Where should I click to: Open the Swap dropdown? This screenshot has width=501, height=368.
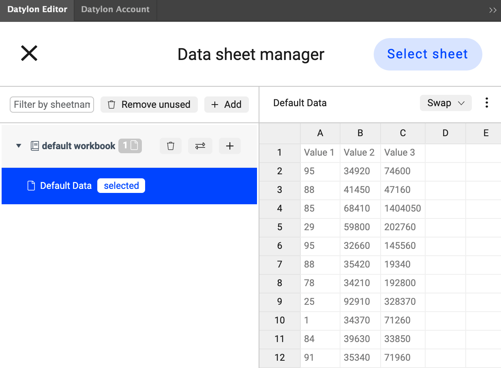pos(445,103)
